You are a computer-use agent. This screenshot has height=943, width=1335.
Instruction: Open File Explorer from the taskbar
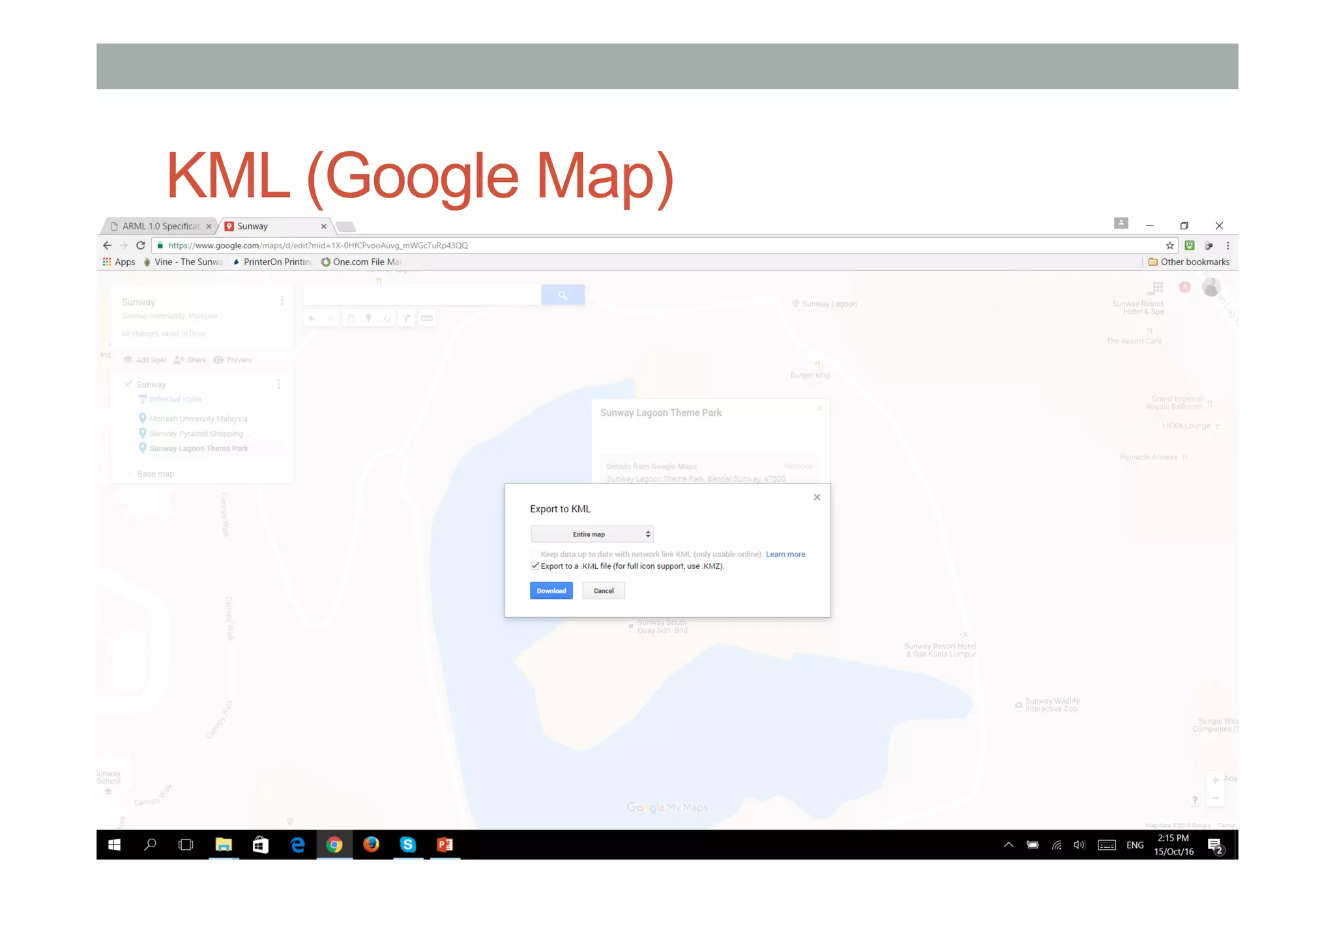click(x=224, y=845)
